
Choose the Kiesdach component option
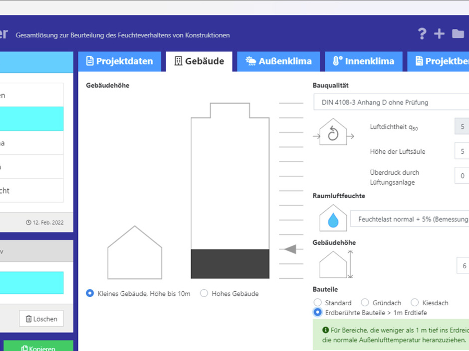pyautogui.click(x=415, y=303)
